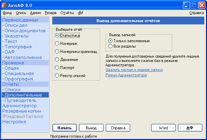Click the АвтоАФ app icon in title bar
This screenshot has height=140, width=207.
(x=4, y=5)
